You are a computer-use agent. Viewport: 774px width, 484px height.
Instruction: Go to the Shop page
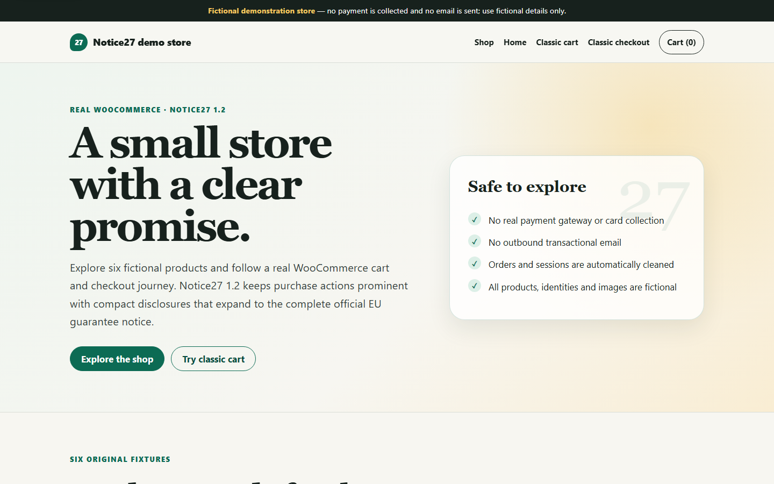(484, 42)
